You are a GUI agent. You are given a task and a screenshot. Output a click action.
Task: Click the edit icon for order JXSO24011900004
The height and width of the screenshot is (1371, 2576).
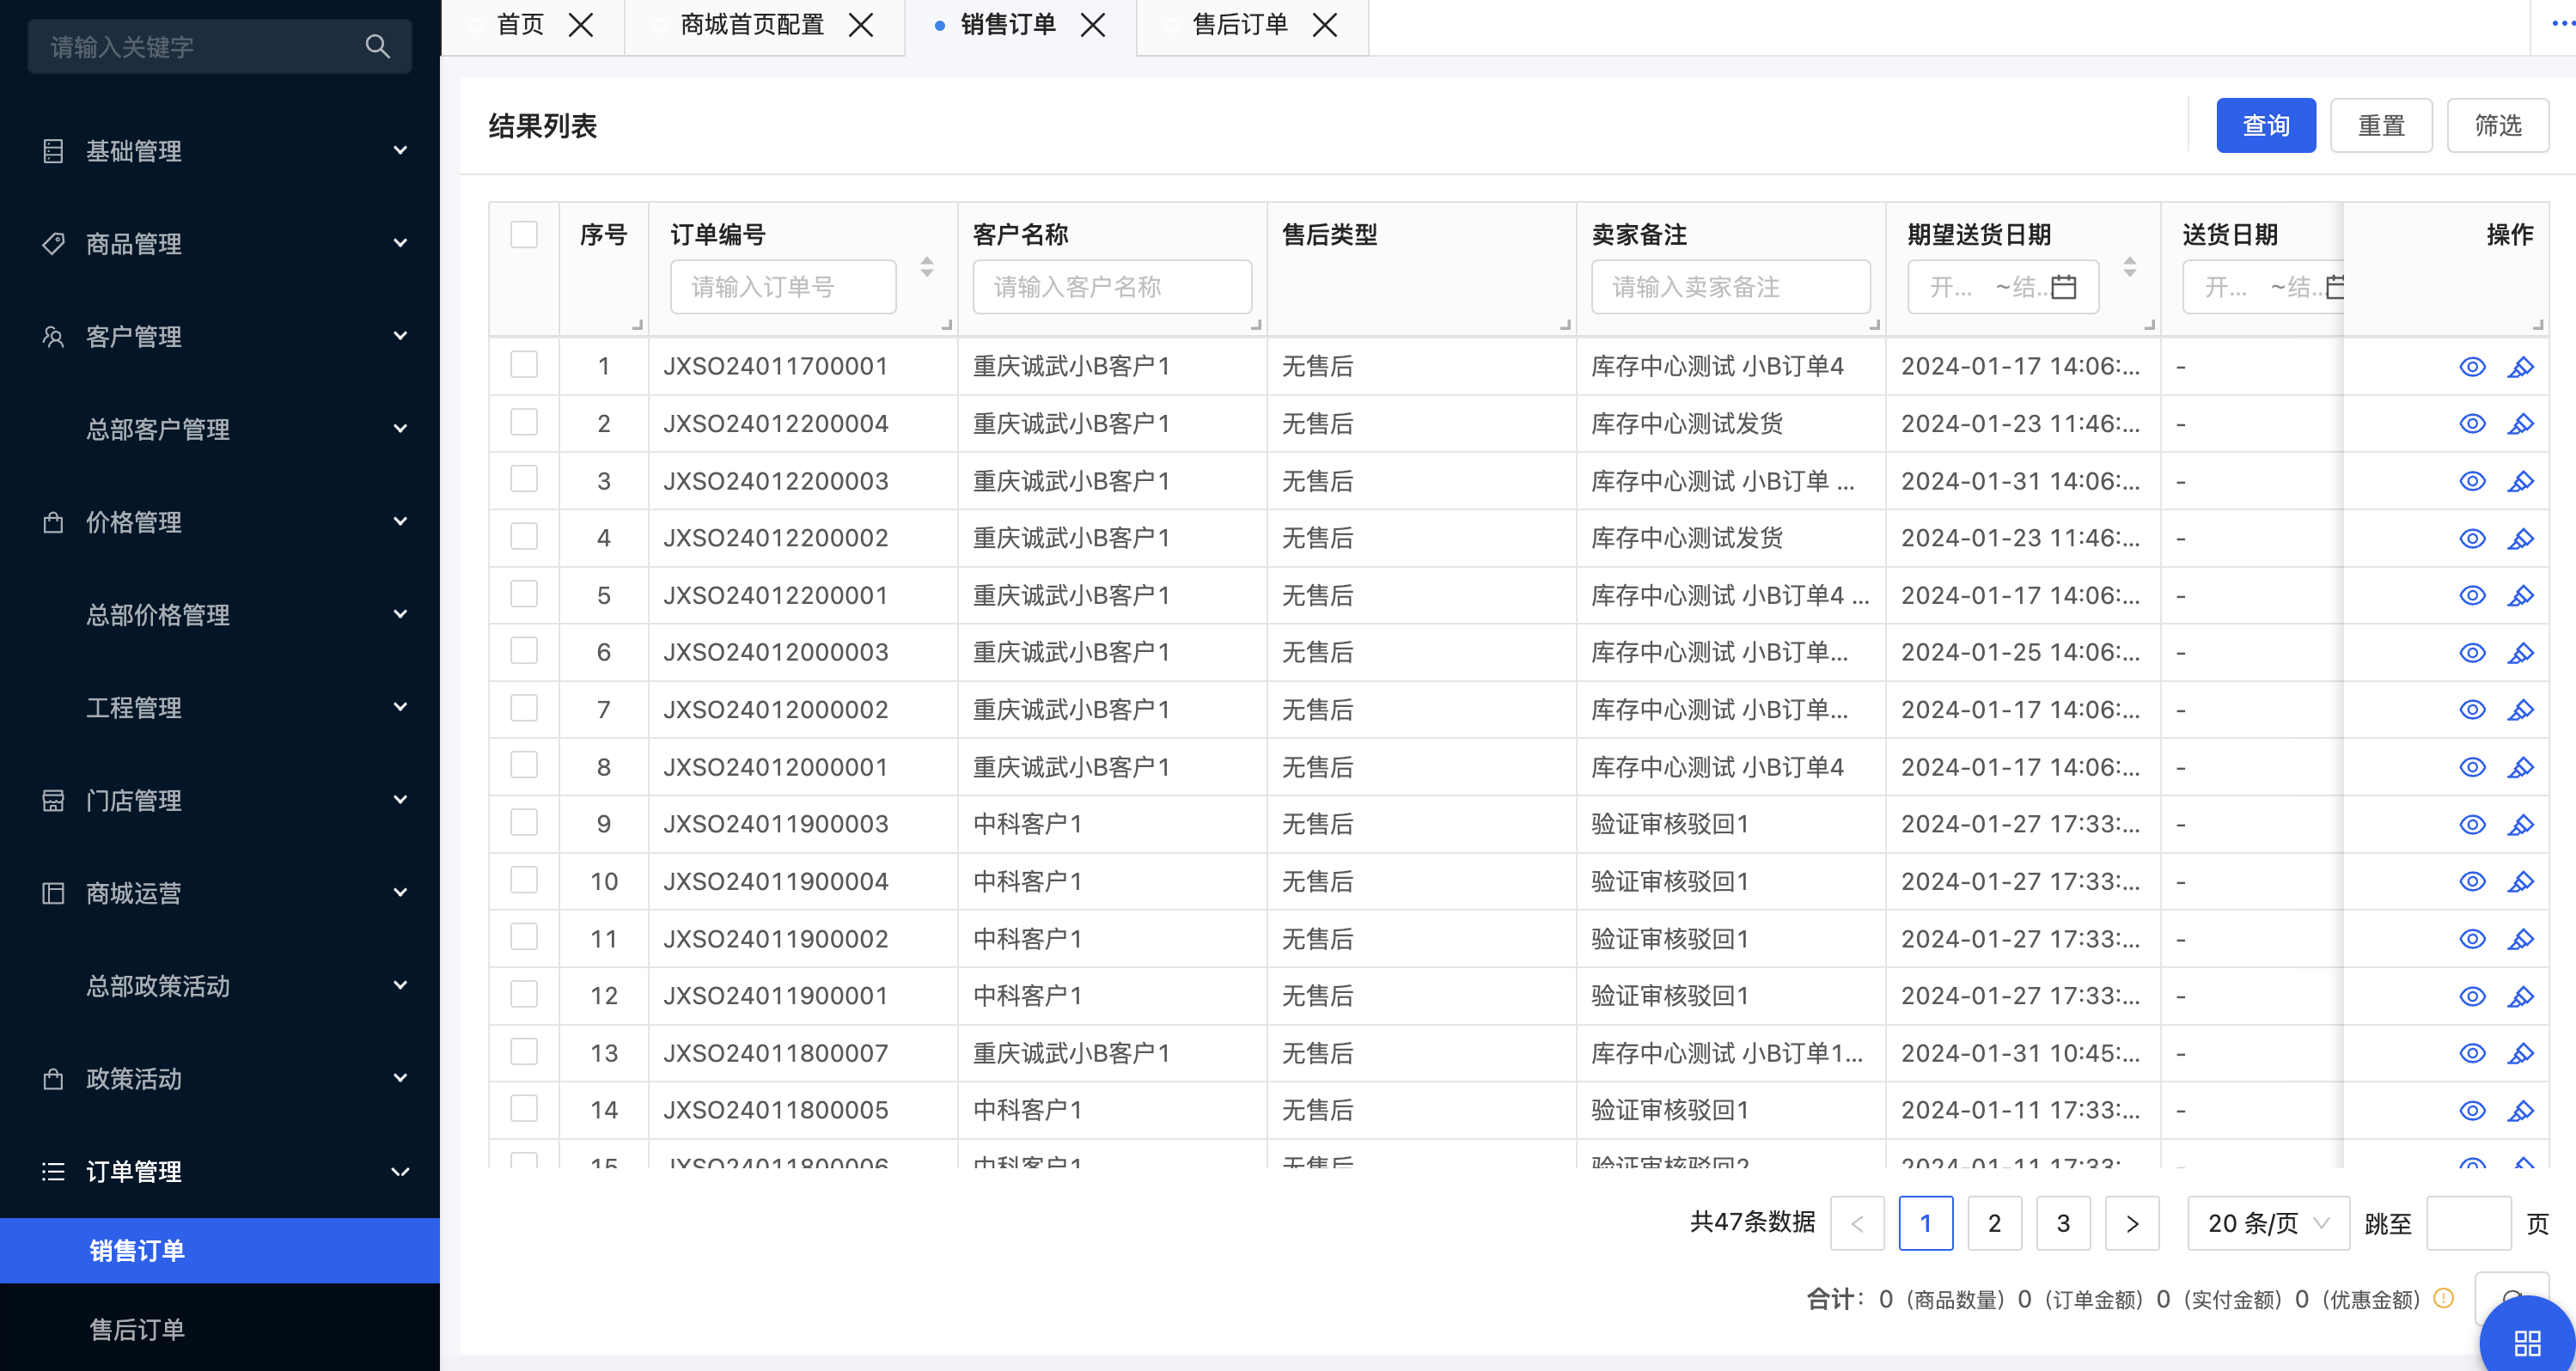2520,882
